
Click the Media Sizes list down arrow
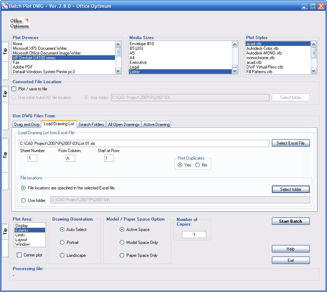pos(235,71)
